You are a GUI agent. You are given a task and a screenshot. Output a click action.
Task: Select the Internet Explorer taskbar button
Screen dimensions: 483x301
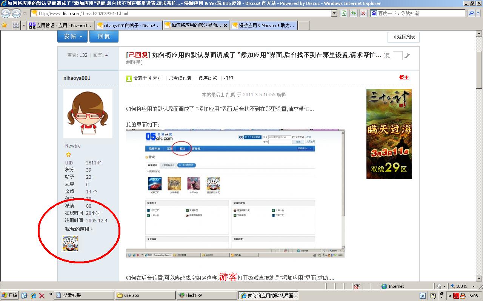click(269, 295)
